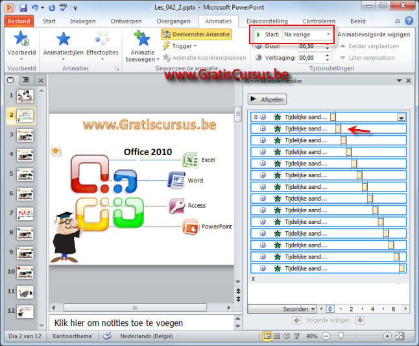The image size is (419, 346).
Task: Select last Tijdelijke aand... animation entry
Action: click(x=328, y=268)
